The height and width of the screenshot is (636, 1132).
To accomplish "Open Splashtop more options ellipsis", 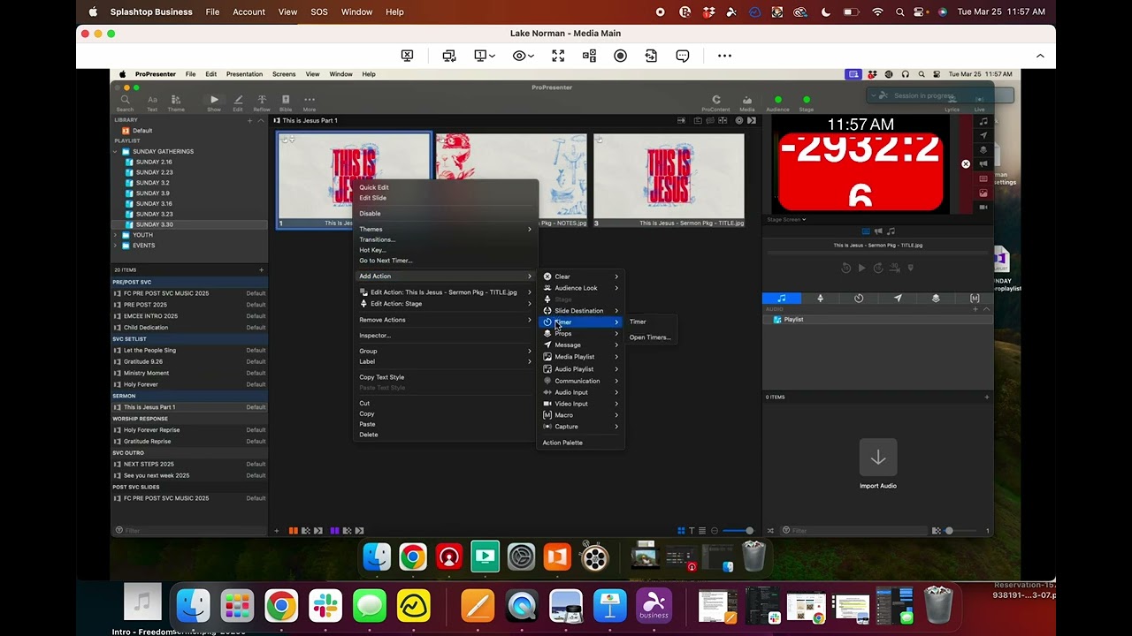I will click(724, 56).
